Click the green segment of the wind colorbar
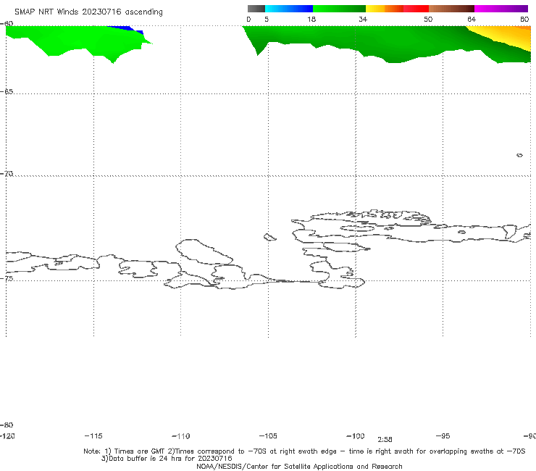This screenshot has width=536, height=471. (339, 9)
